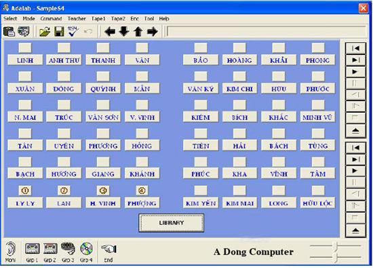Click the Moni ear icon
Image resolution: width=373 pixels, height=268 pixels.
click(x=10, y=252)
